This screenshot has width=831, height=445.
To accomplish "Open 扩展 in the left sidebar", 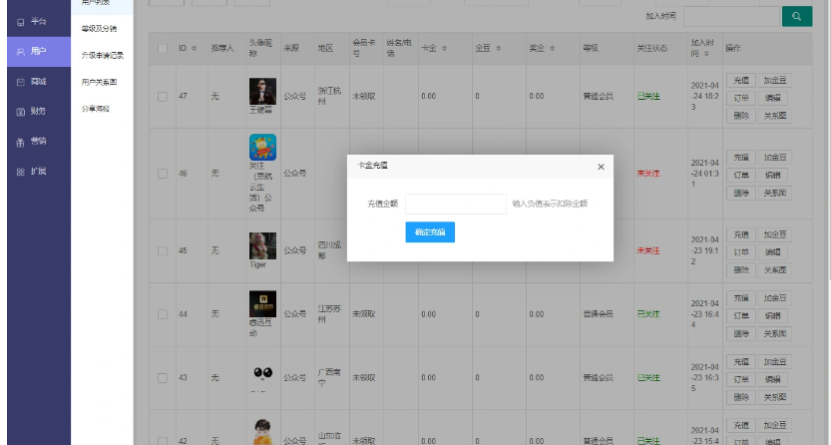I will 31,171.
